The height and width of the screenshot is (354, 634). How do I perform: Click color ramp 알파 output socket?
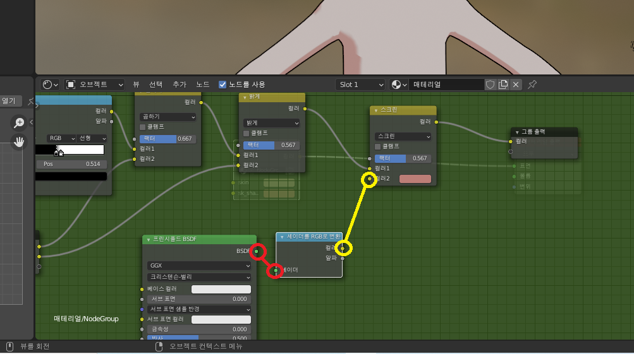click(112, 121)
